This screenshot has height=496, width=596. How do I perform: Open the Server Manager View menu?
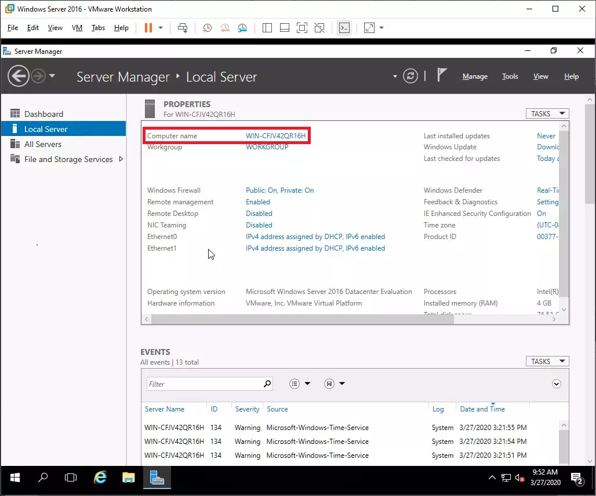[540, 76]
